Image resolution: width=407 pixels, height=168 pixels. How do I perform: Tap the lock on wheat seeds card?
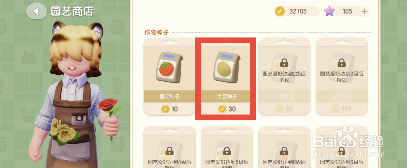point(284,63)
